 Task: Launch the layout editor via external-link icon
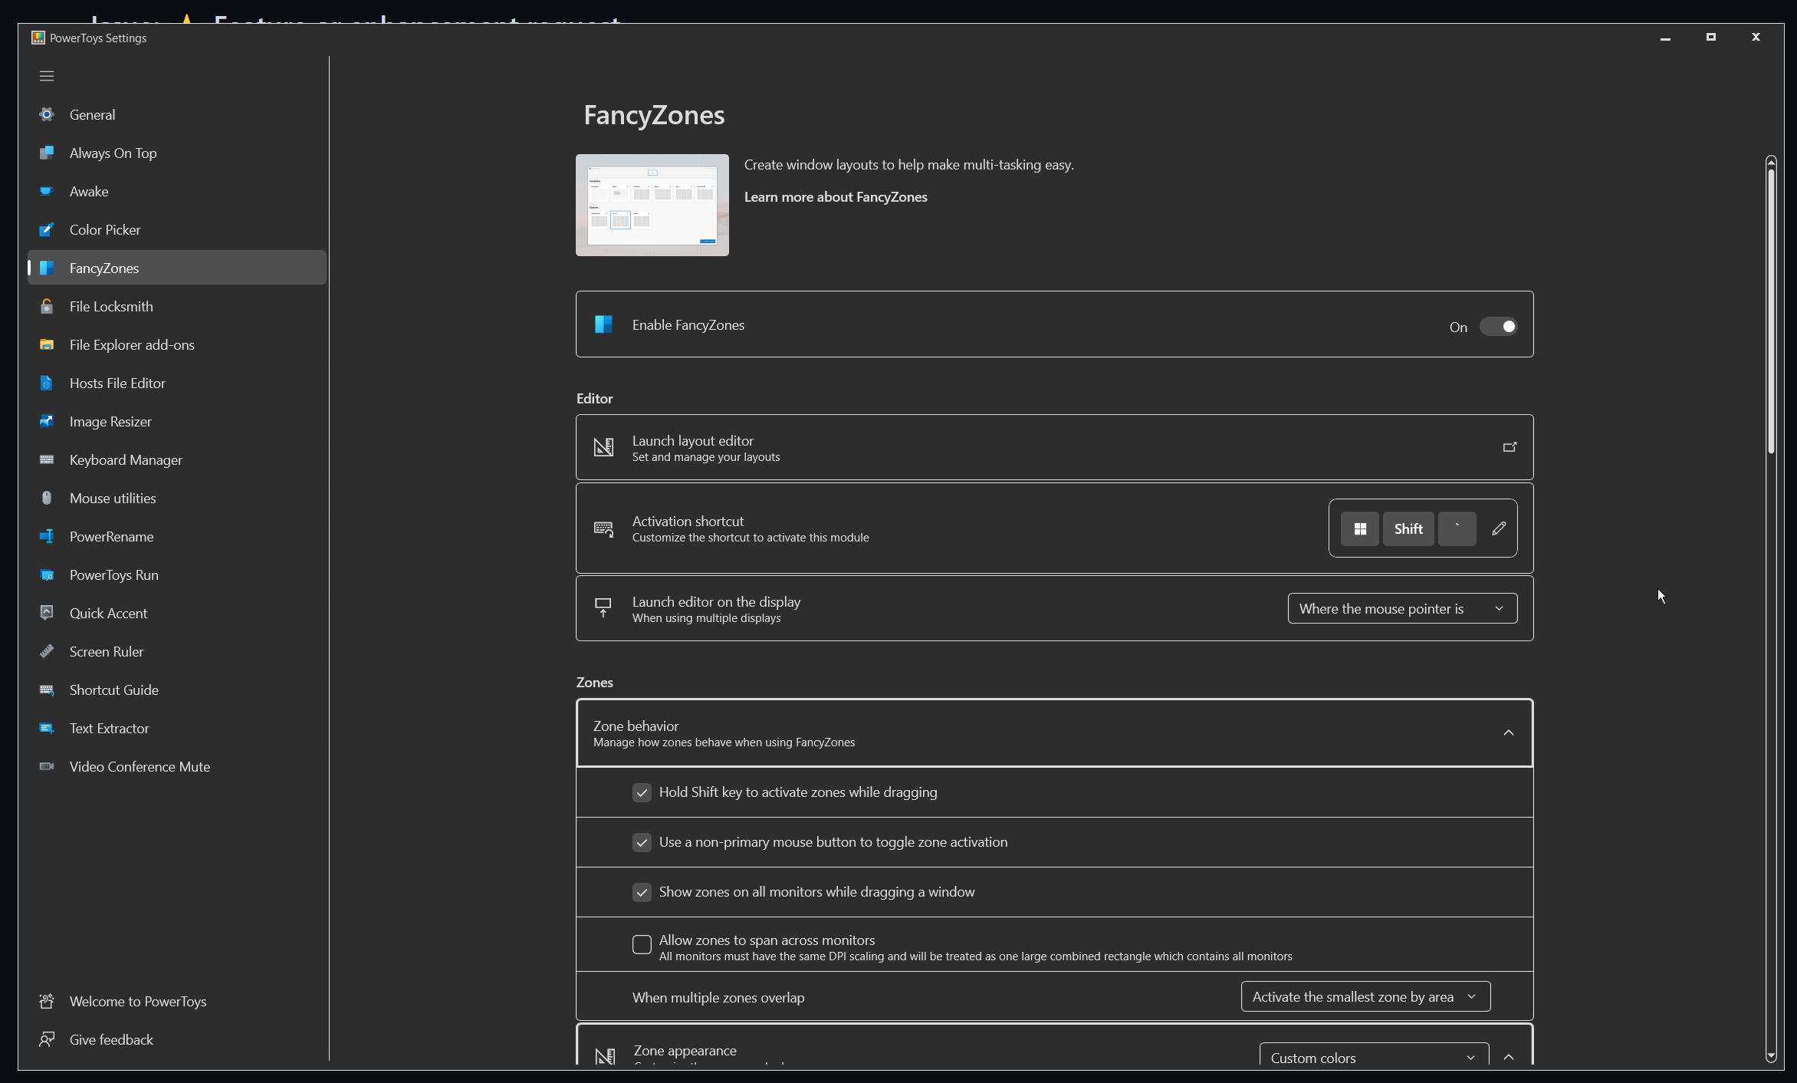pos(1509,446)
